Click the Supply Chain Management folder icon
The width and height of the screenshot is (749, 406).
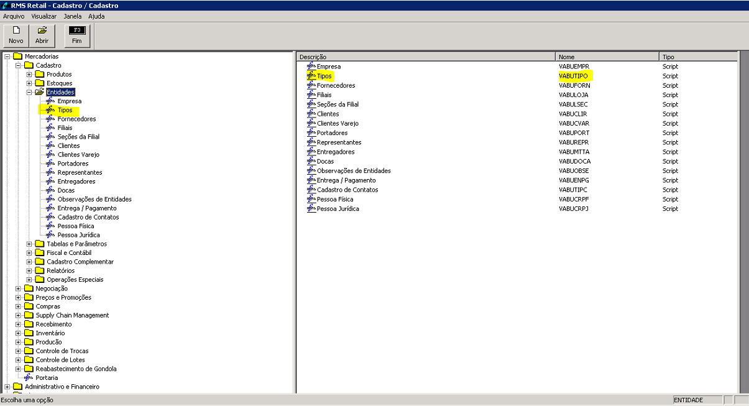29,315
